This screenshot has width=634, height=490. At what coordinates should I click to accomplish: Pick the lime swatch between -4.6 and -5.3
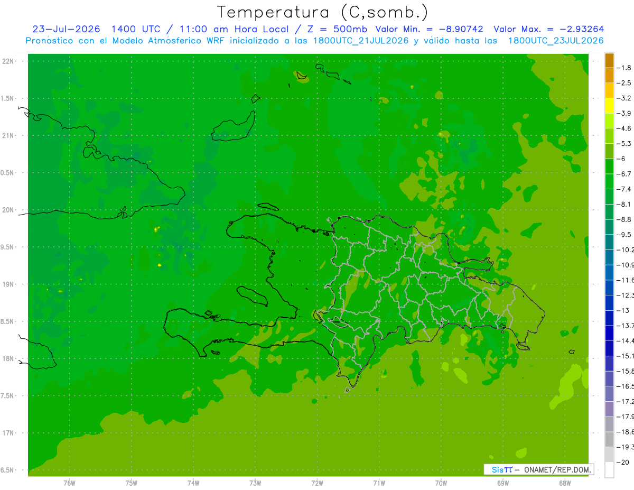[609, 136]
